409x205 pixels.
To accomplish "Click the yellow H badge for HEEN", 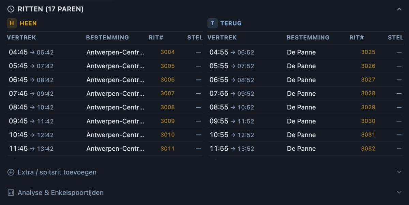I will click(12, 23).
